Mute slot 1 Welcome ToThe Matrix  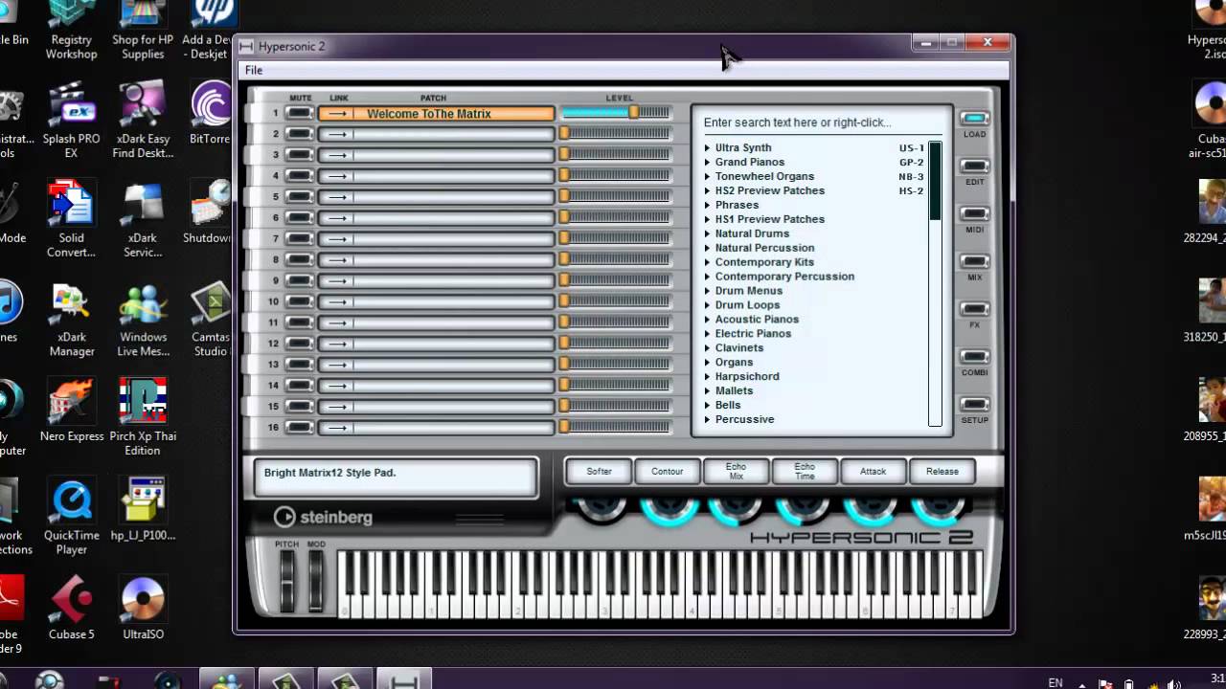point(300,113)
